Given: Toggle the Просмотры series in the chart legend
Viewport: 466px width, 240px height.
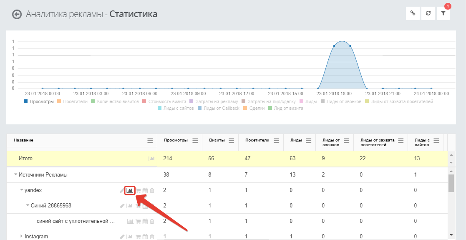Looking at the screenshot, I should click(x=39, y=102).
